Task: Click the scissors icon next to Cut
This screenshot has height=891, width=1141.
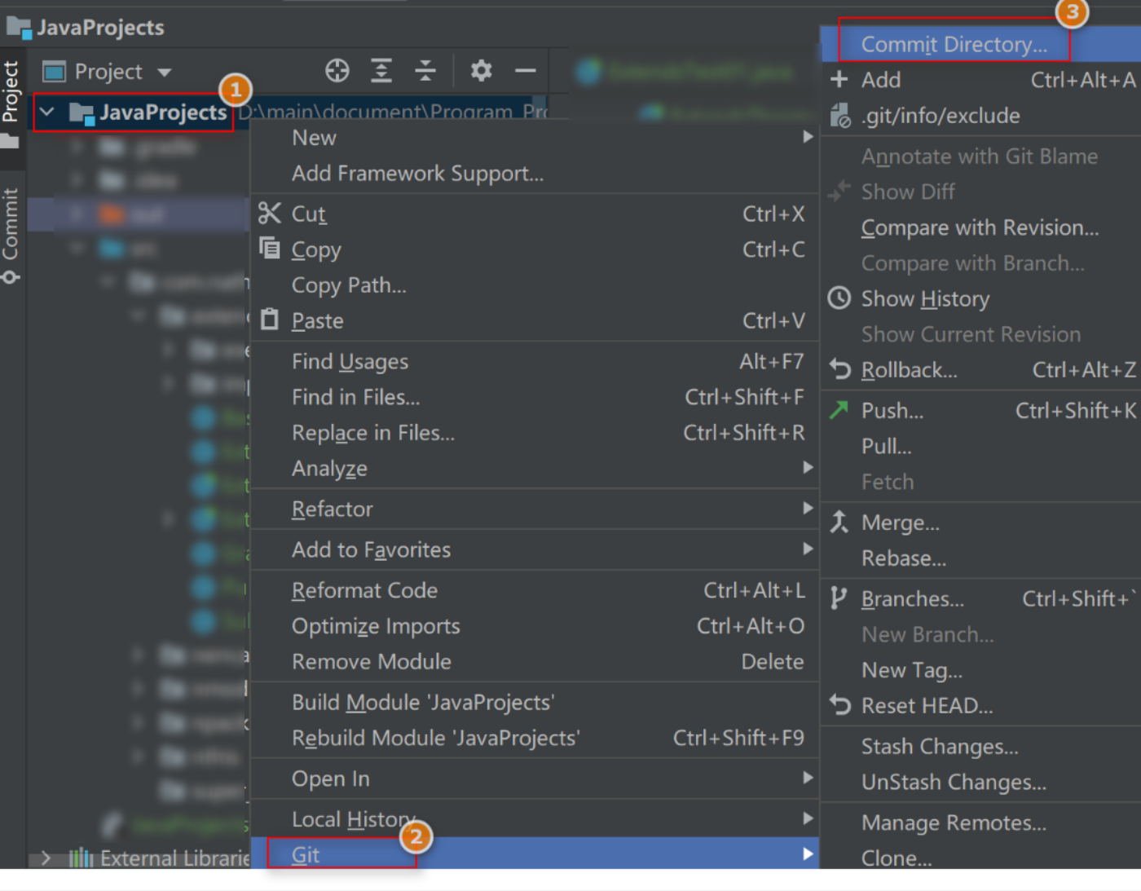Action: click(x=270, y=213)
